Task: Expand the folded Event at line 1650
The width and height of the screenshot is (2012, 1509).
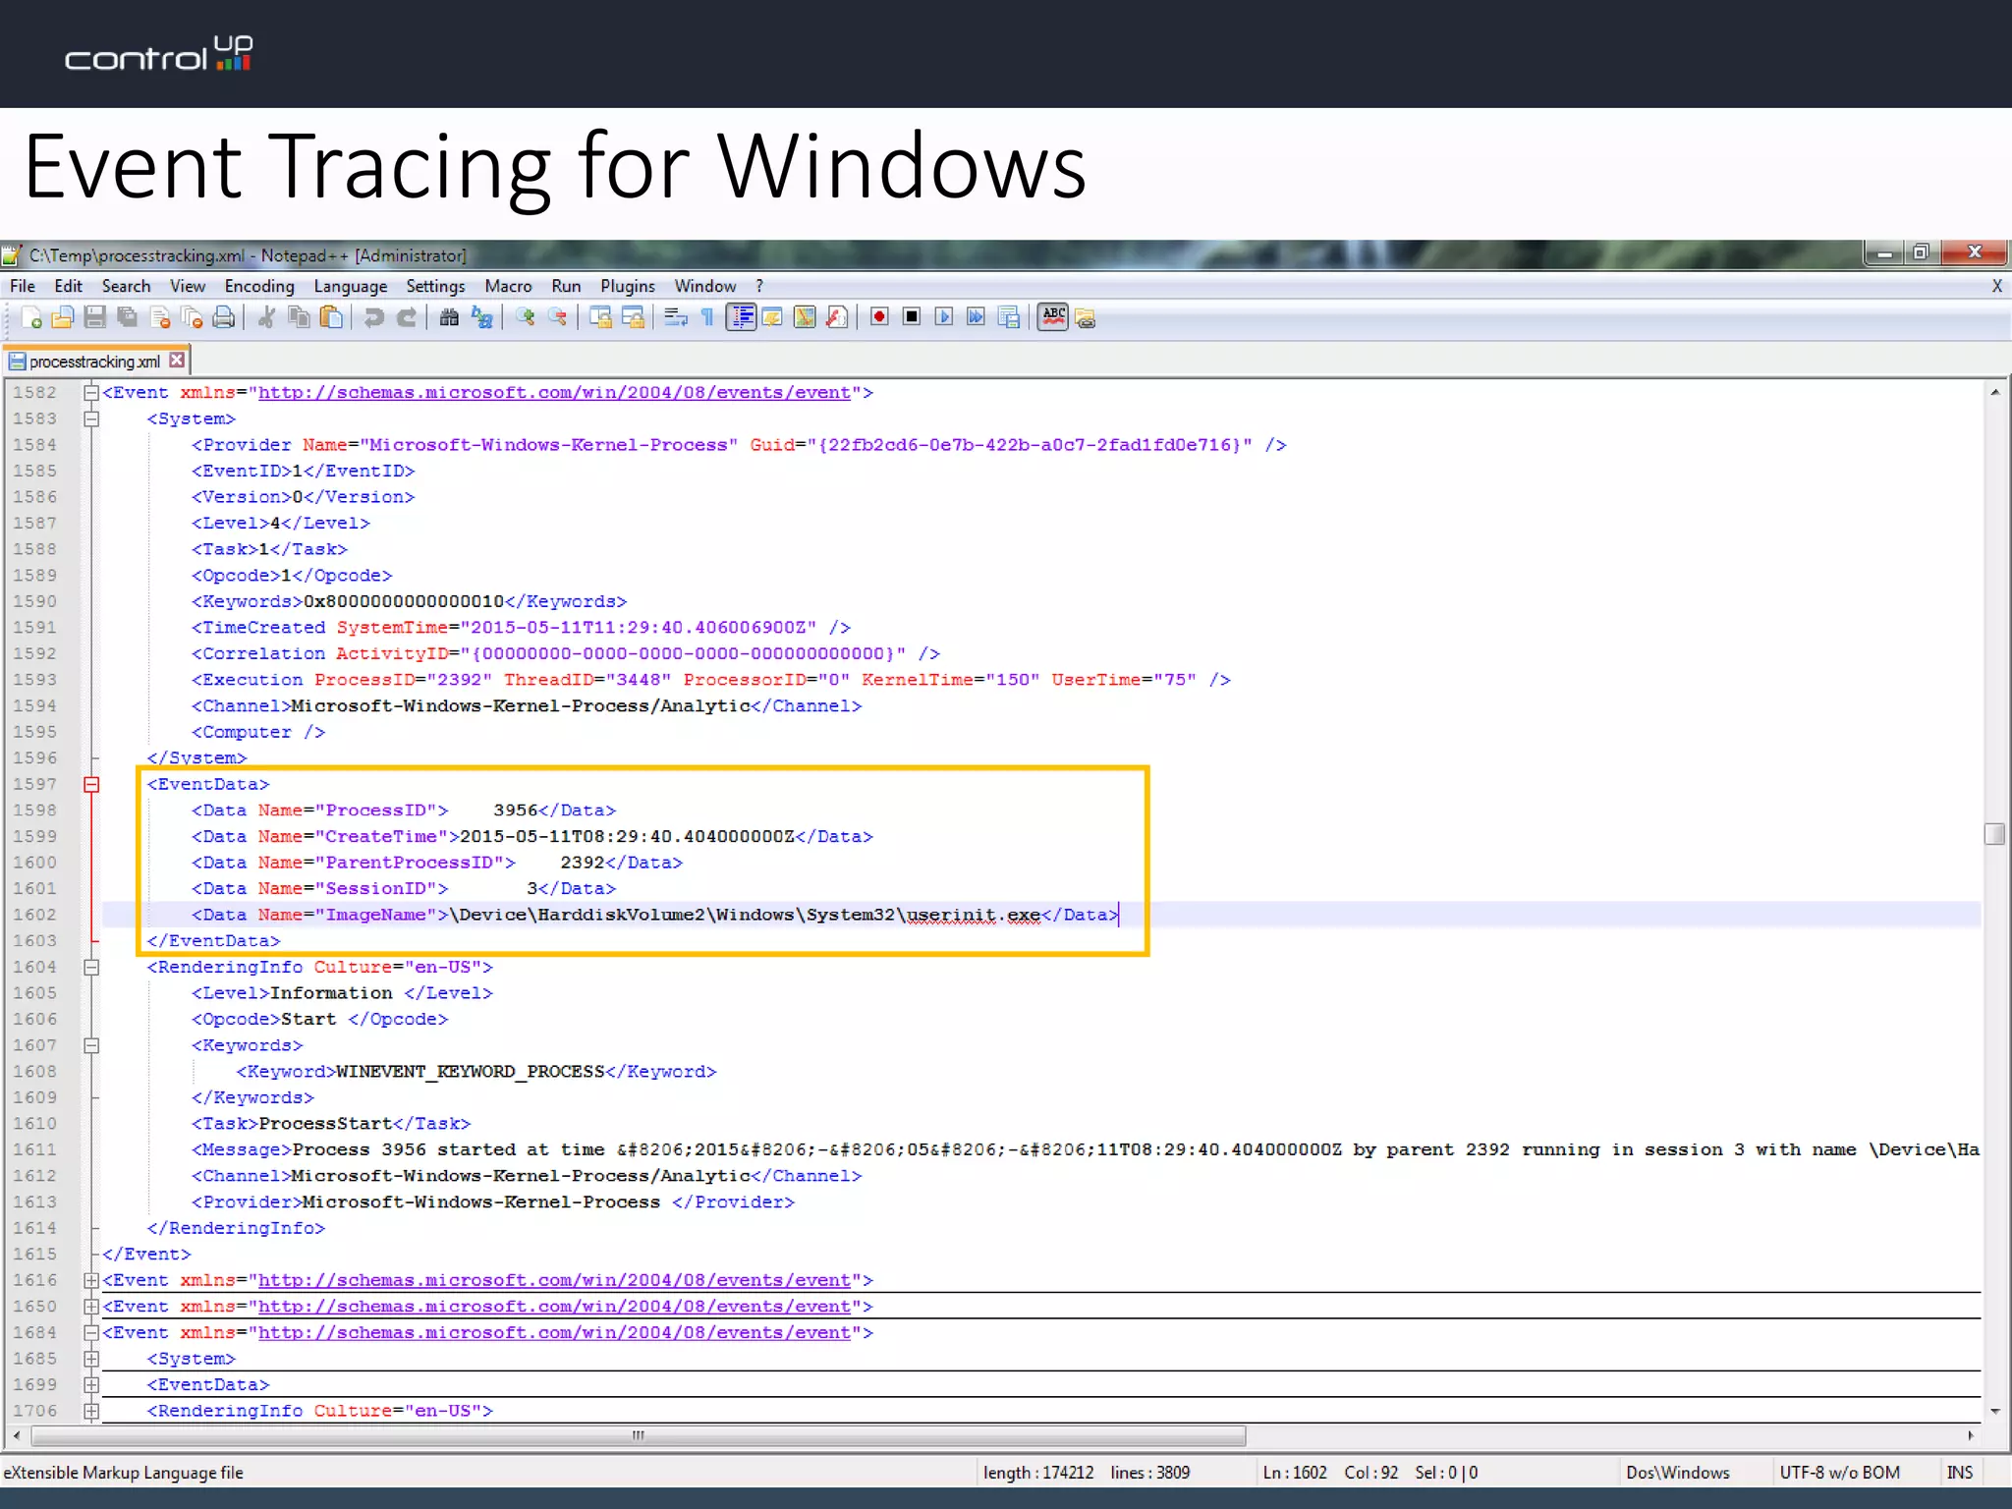Action: [x=91, y=1307]
